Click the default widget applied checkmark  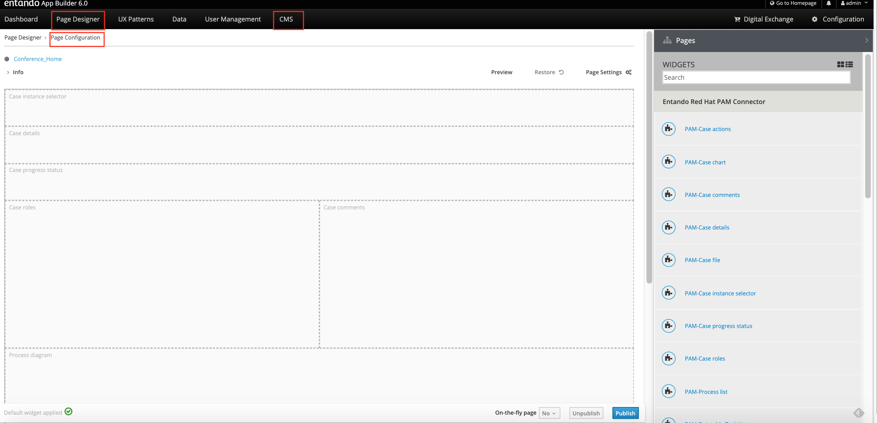point(68,412)
